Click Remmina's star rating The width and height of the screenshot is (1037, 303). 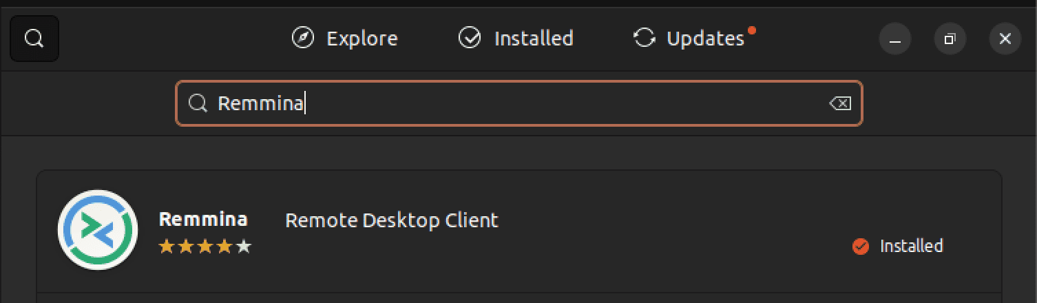pos(205,247)
